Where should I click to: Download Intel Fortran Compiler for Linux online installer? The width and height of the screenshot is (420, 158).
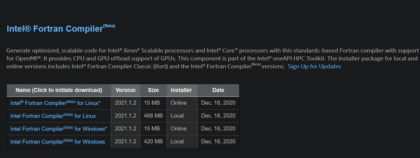(x=55, y=103)
